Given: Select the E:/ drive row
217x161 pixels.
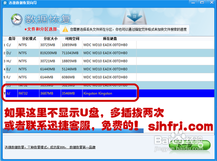Looking at the screenshot, I should [x=108, y=69].
